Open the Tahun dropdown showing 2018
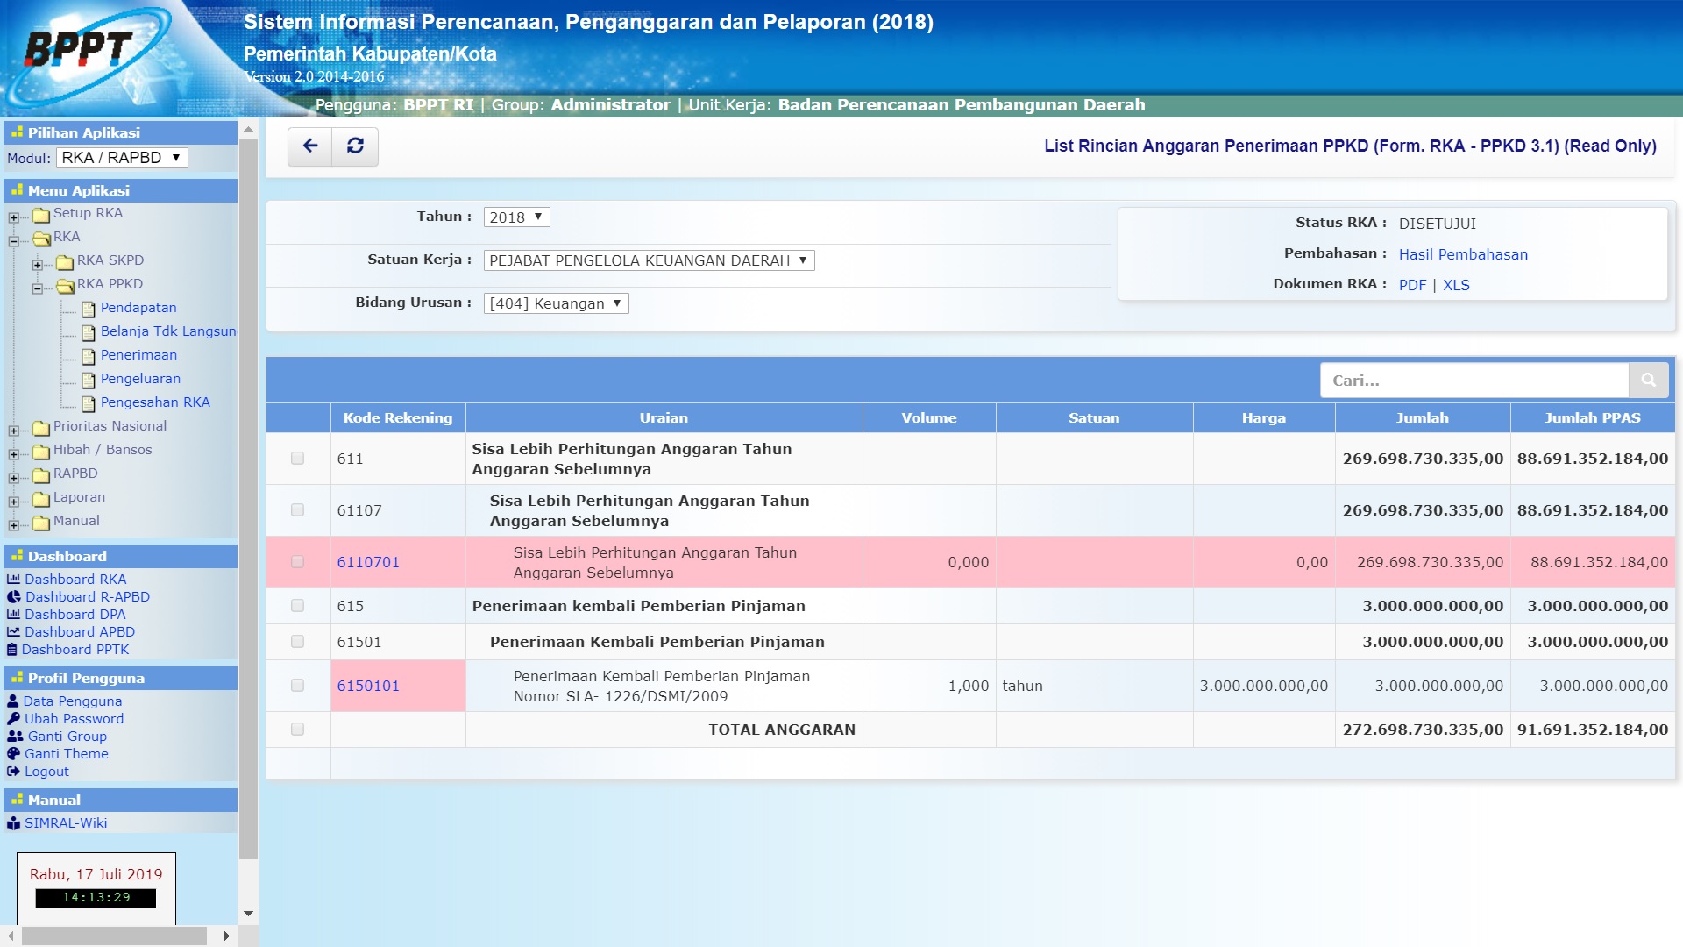1683x947 pixels. pos(516,217)
